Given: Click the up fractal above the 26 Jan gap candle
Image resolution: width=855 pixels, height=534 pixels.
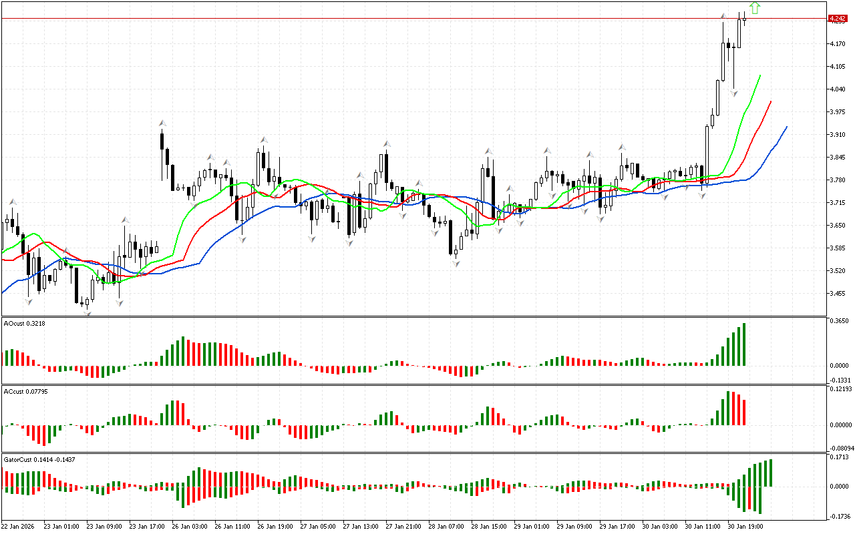Looking at the screenshot, I should click(162, 123).
